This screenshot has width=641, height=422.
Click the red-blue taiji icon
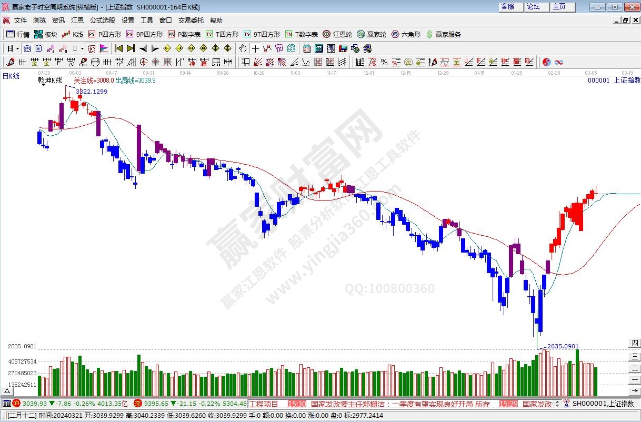[x=546, y=62]
